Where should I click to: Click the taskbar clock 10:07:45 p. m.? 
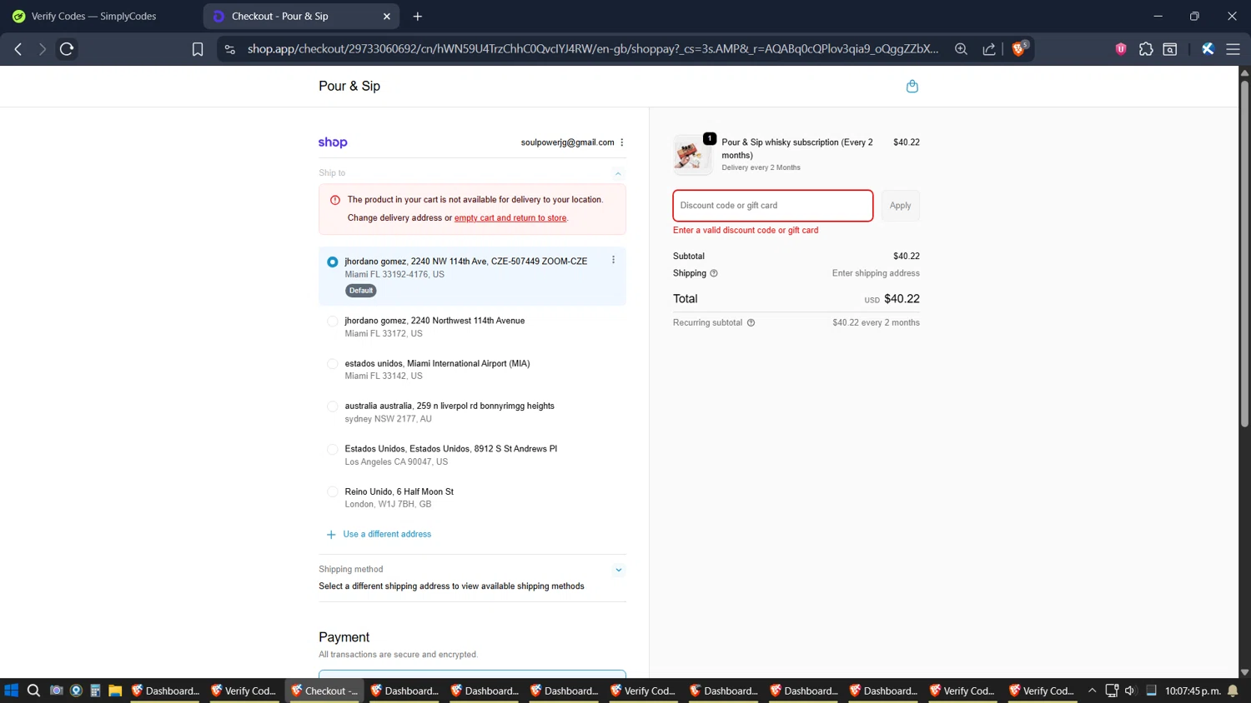point(1193,691)
